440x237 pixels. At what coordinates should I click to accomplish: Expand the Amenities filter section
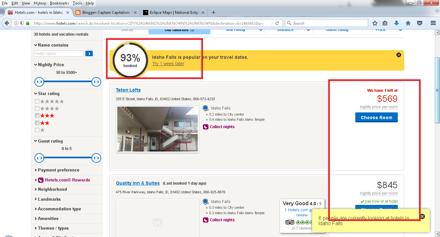(48, 219)
